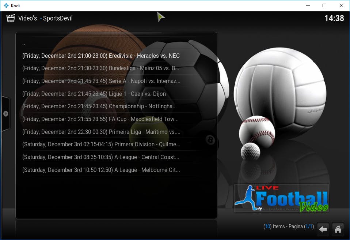Click the Live Football Video thumbnail
The height and width of the screenshot is (240, 350).
tap(281, 198)
